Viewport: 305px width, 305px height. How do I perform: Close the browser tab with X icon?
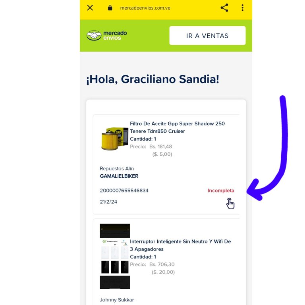(90, 8)
